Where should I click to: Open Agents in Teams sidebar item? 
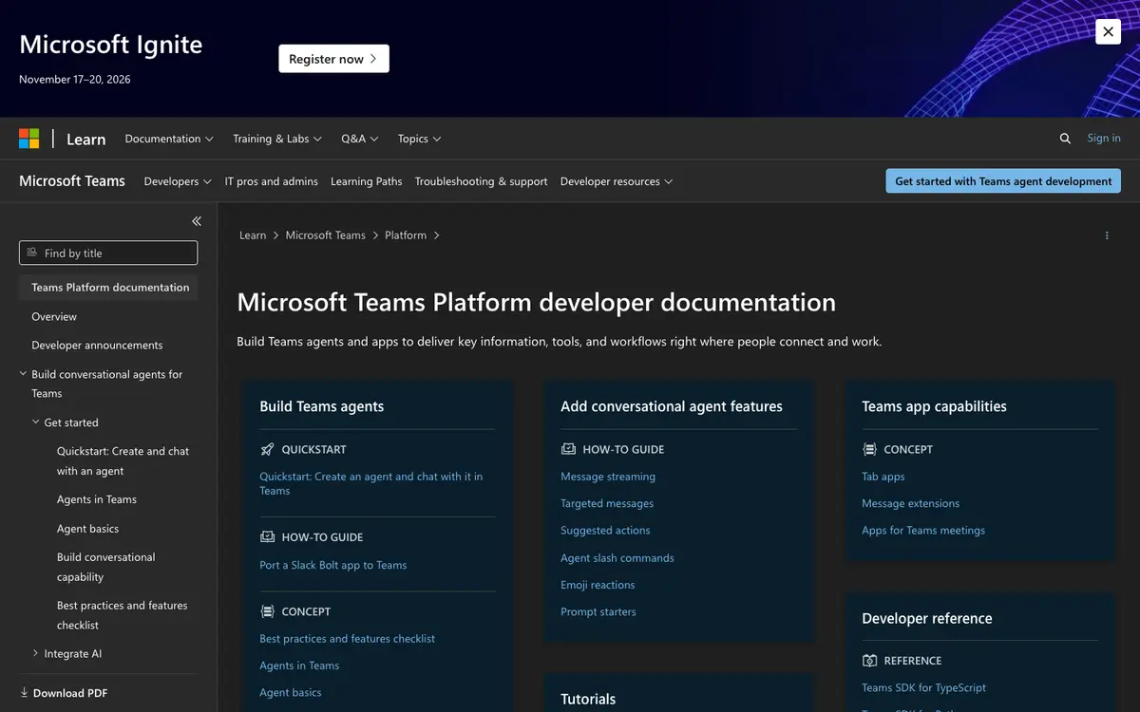[97, 499]
